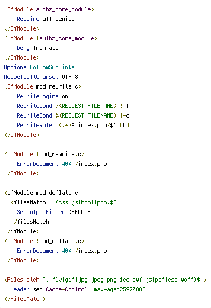Click the RewriteCond line ending in !-f
The image size is (211, 308).
point(73,106)
